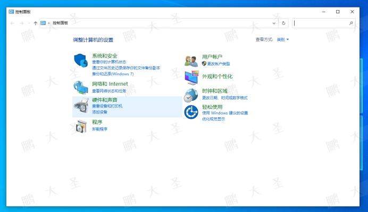368x212 pixels.
Task: Open 用户帐户 category heading
Action: (x=212, y=56)
